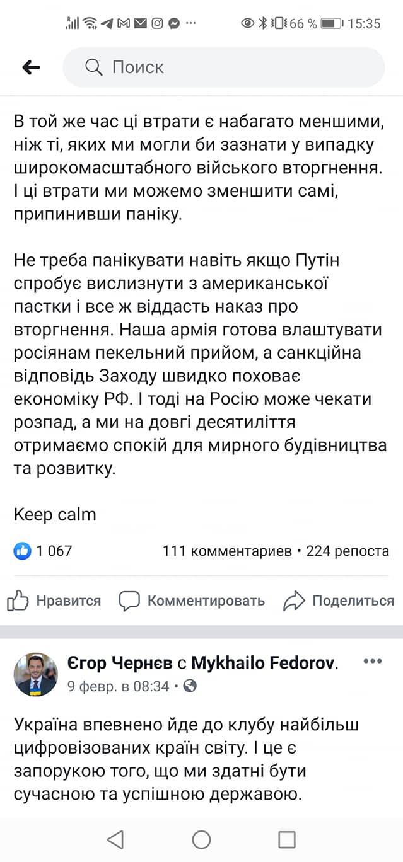
Task: Tap the public globe privacy icon
Action: (189, 686)
